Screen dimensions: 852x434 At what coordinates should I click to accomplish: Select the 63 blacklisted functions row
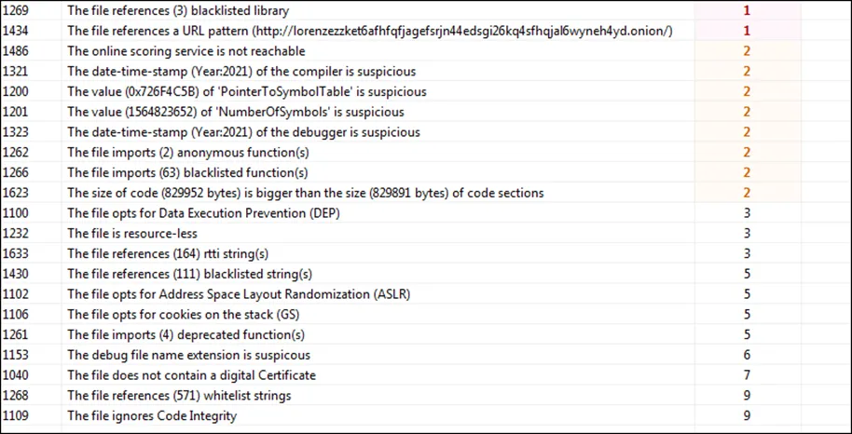[x=426, y=172]
